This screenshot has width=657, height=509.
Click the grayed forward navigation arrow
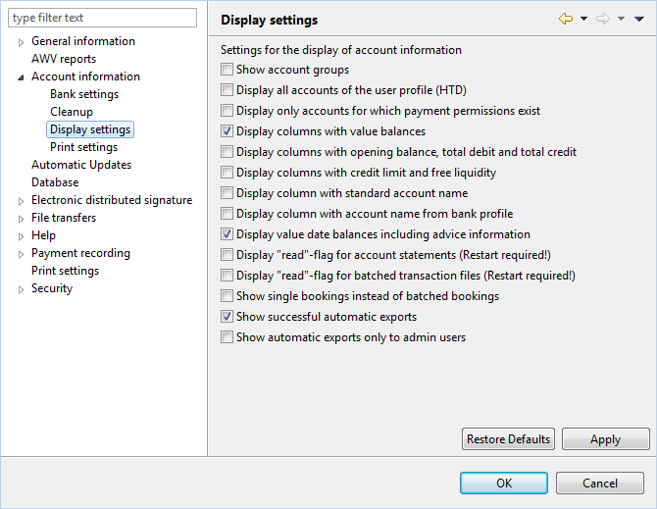603,19
